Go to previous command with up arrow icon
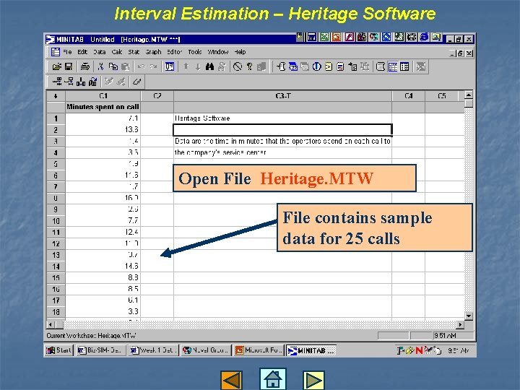Image resolution: width=520 pixels, height=390 pixels. [186, 66]
